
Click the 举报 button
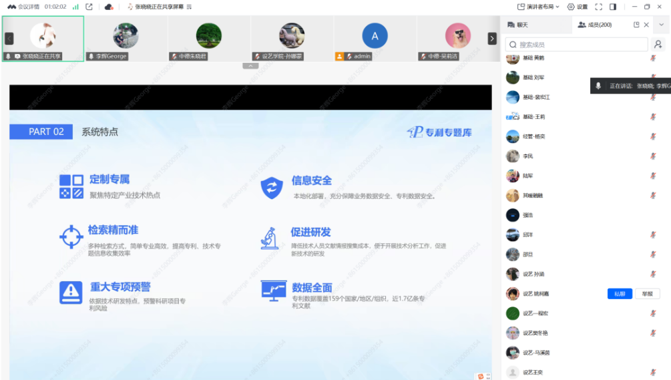tap(647, 294)
